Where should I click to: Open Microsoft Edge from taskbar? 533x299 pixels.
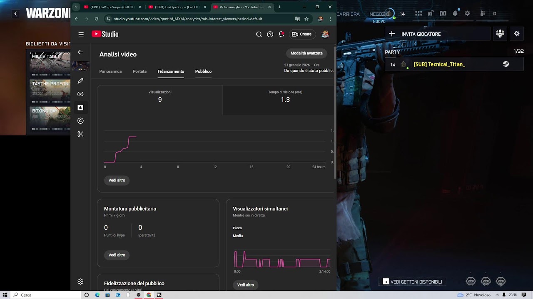pos(97,295)
